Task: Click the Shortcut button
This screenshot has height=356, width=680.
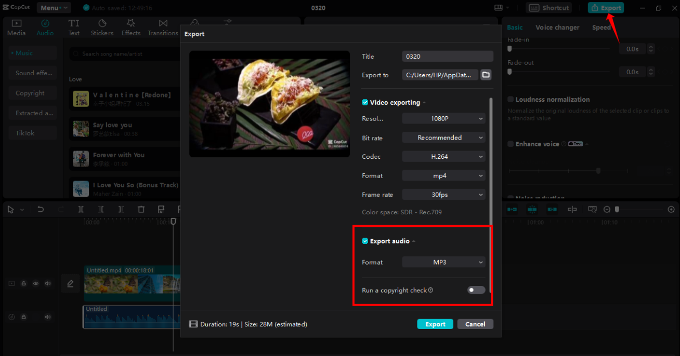Action: 549,8
